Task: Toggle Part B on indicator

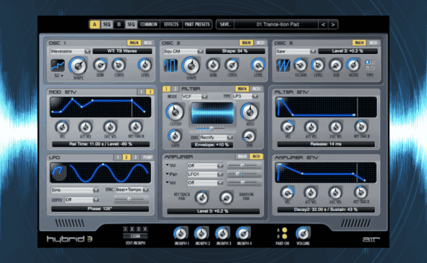Action: pyautogui.click(x=285, y=237)
